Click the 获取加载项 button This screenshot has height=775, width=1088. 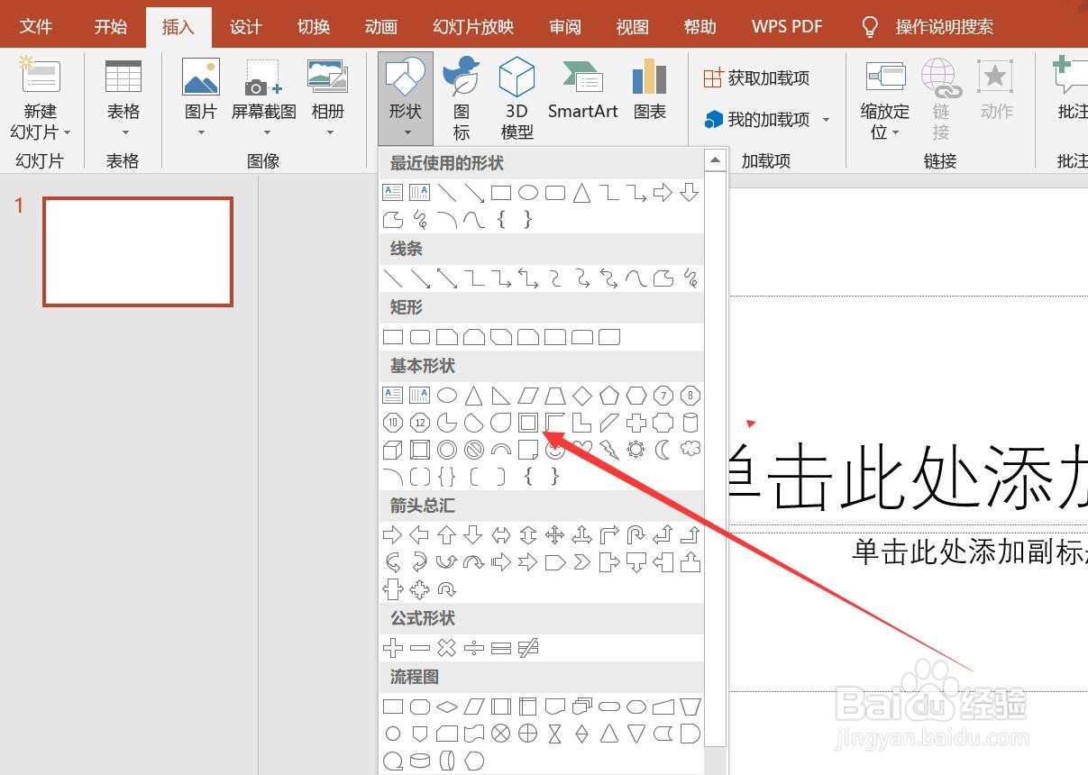pyautogui.click(x=757, y=77)
